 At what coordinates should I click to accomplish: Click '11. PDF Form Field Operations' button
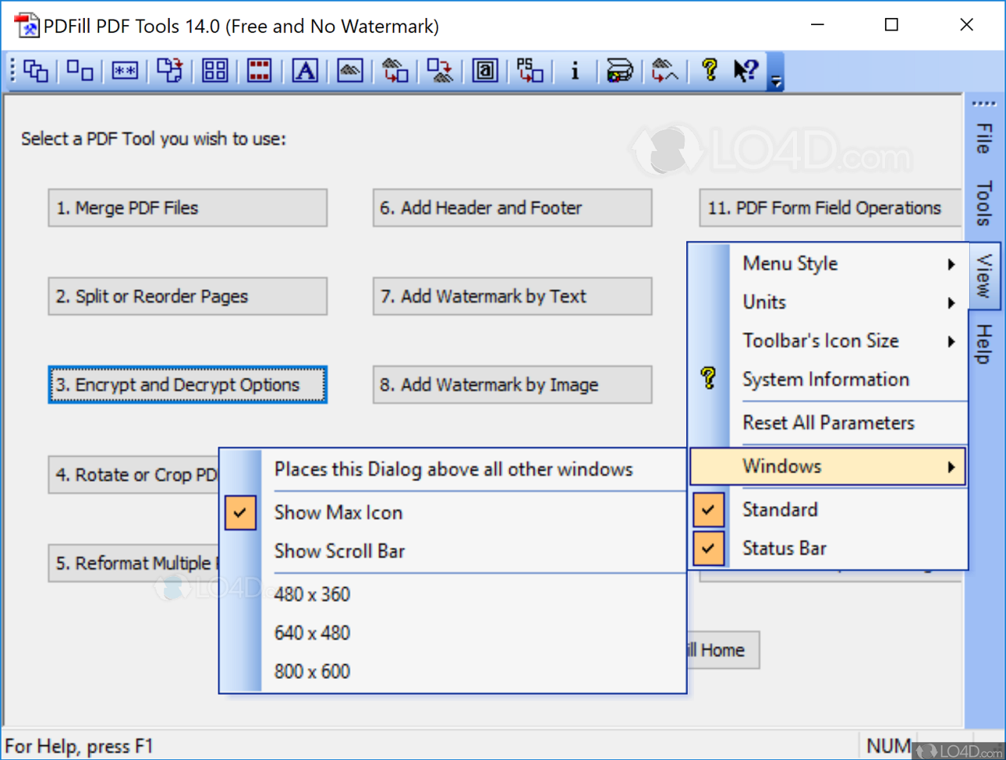830,207
